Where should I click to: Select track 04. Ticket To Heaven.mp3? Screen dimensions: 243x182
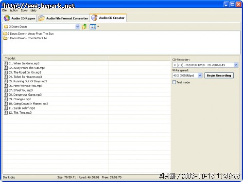pos(25,76)
